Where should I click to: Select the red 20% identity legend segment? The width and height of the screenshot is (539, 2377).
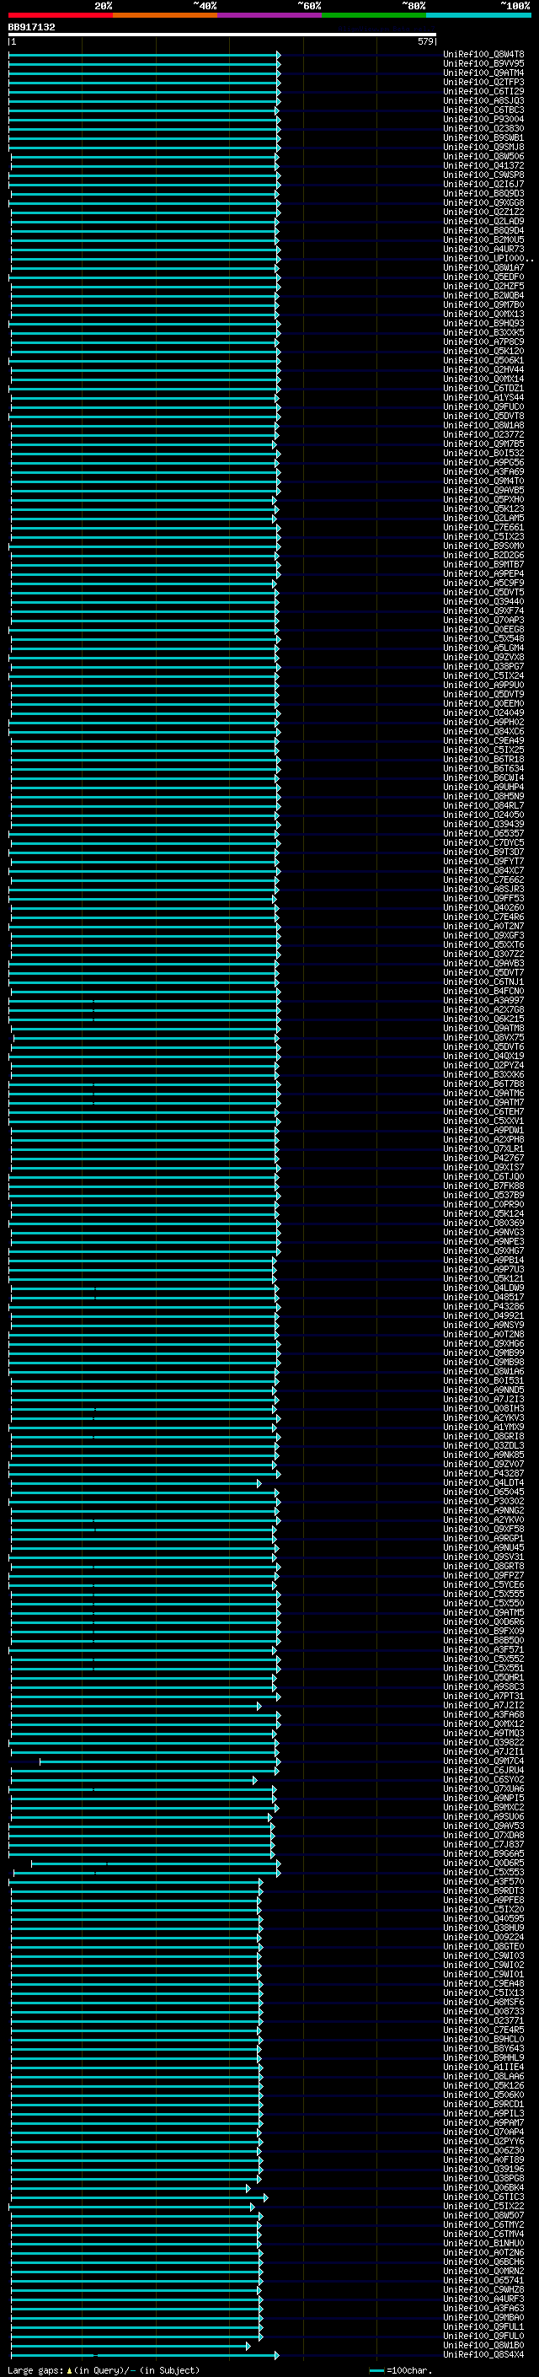(x=61, y=15)
